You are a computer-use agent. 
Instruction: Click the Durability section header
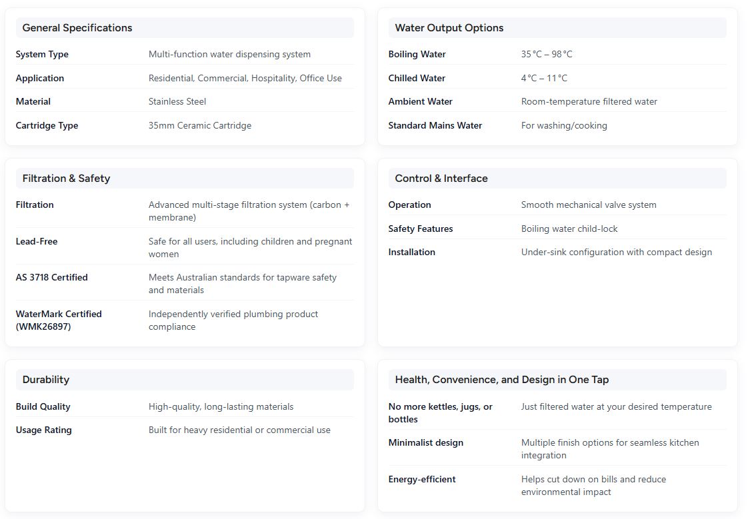coord(46,380)
